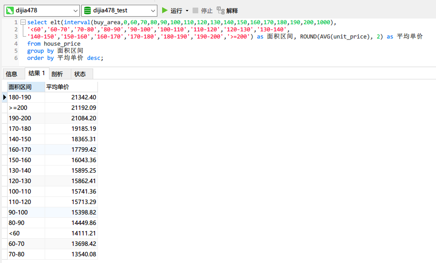Select the 结果 1 tab
The height and width of the screenshot is (263, 436).
click(x=36, y=73)
